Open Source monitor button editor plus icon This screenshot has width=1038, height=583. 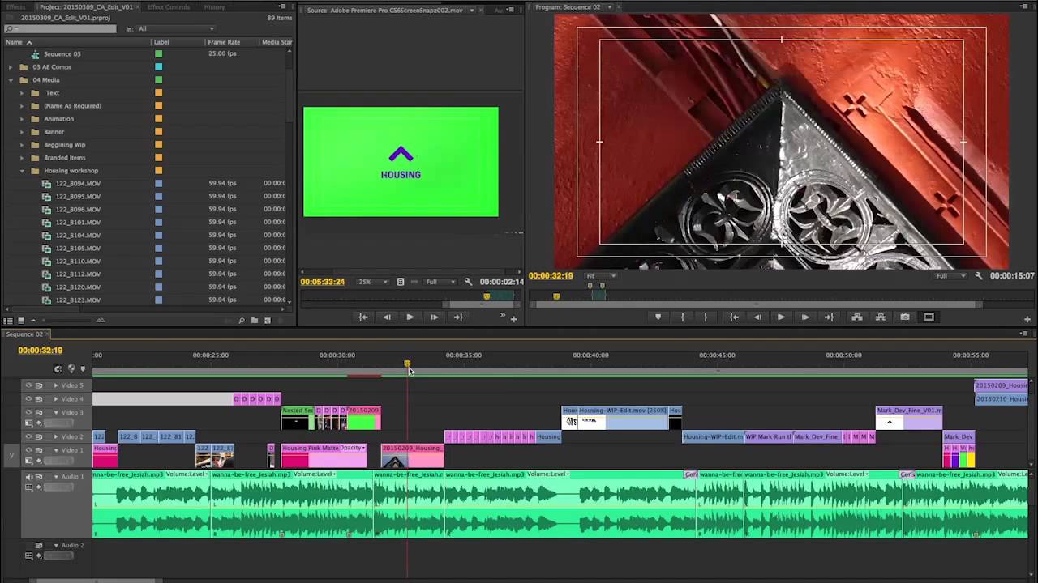pos(513,319)
